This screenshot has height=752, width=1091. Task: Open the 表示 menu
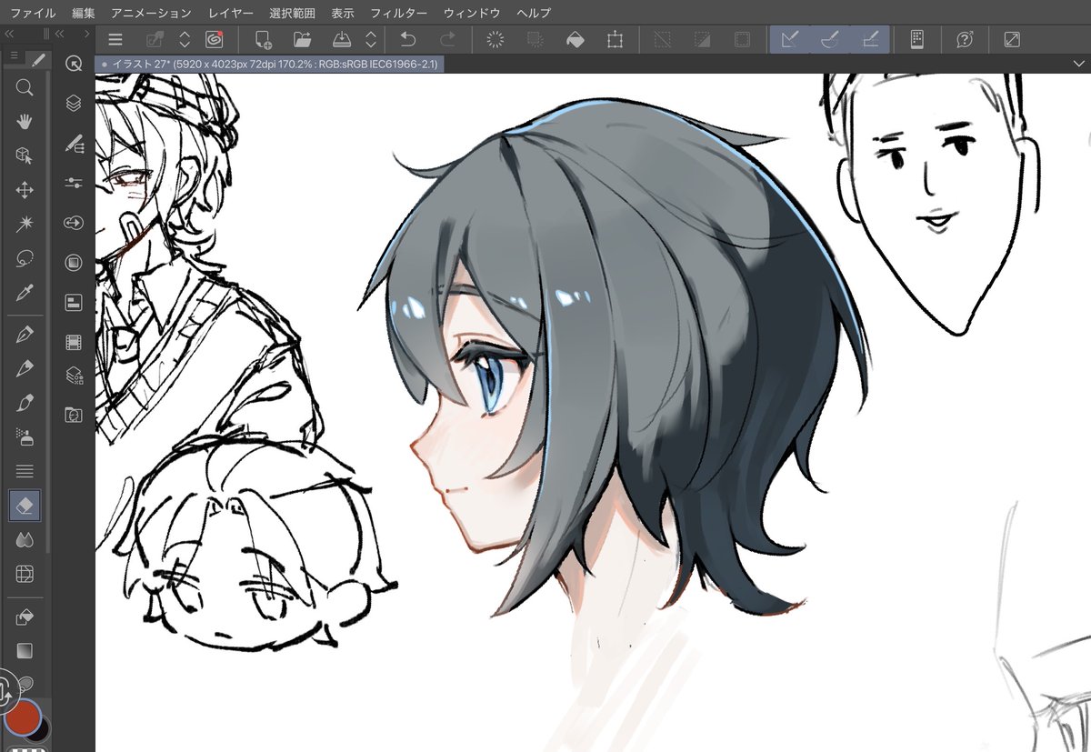343,13
